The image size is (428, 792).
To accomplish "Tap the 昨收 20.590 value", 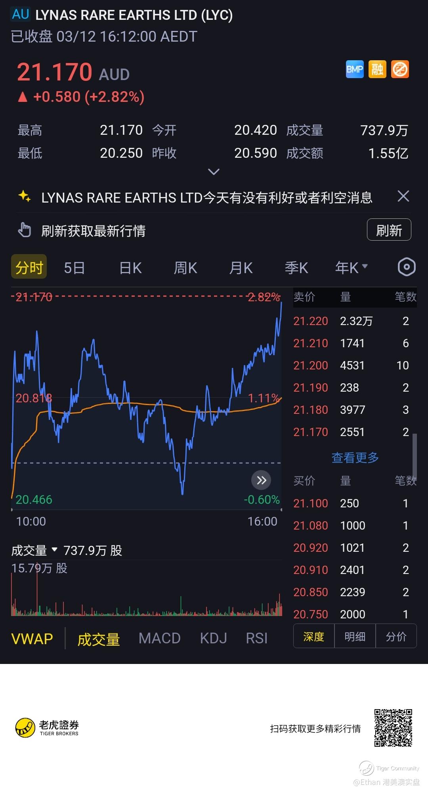I will 256,153.
